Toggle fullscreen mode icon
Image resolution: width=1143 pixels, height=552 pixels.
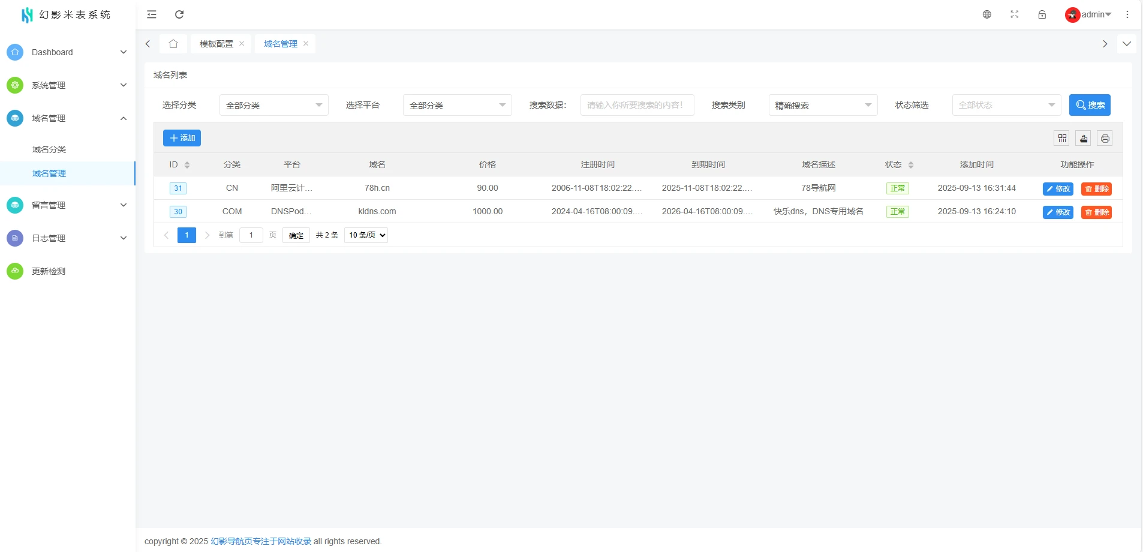coord(1015,14)
